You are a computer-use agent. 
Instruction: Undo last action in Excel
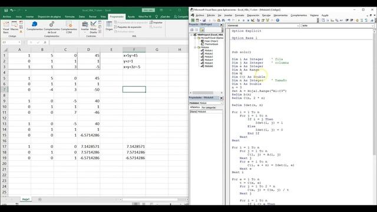point(12,11)
